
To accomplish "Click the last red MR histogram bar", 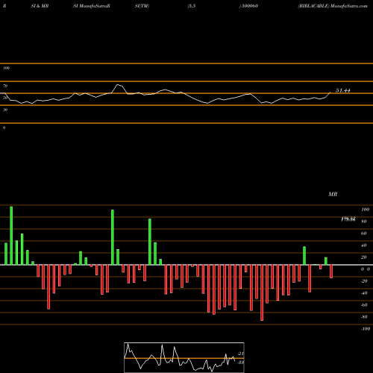I will 331,272.
